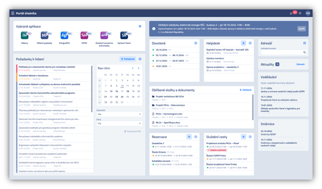Click the clock icon in top bar
Viewport: 322px width, 189px height.
(x=300, y=13)
